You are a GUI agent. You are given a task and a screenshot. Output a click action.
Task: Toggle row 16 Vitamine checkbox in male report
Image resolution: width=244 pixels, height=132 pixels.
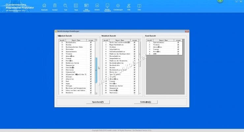91,54
